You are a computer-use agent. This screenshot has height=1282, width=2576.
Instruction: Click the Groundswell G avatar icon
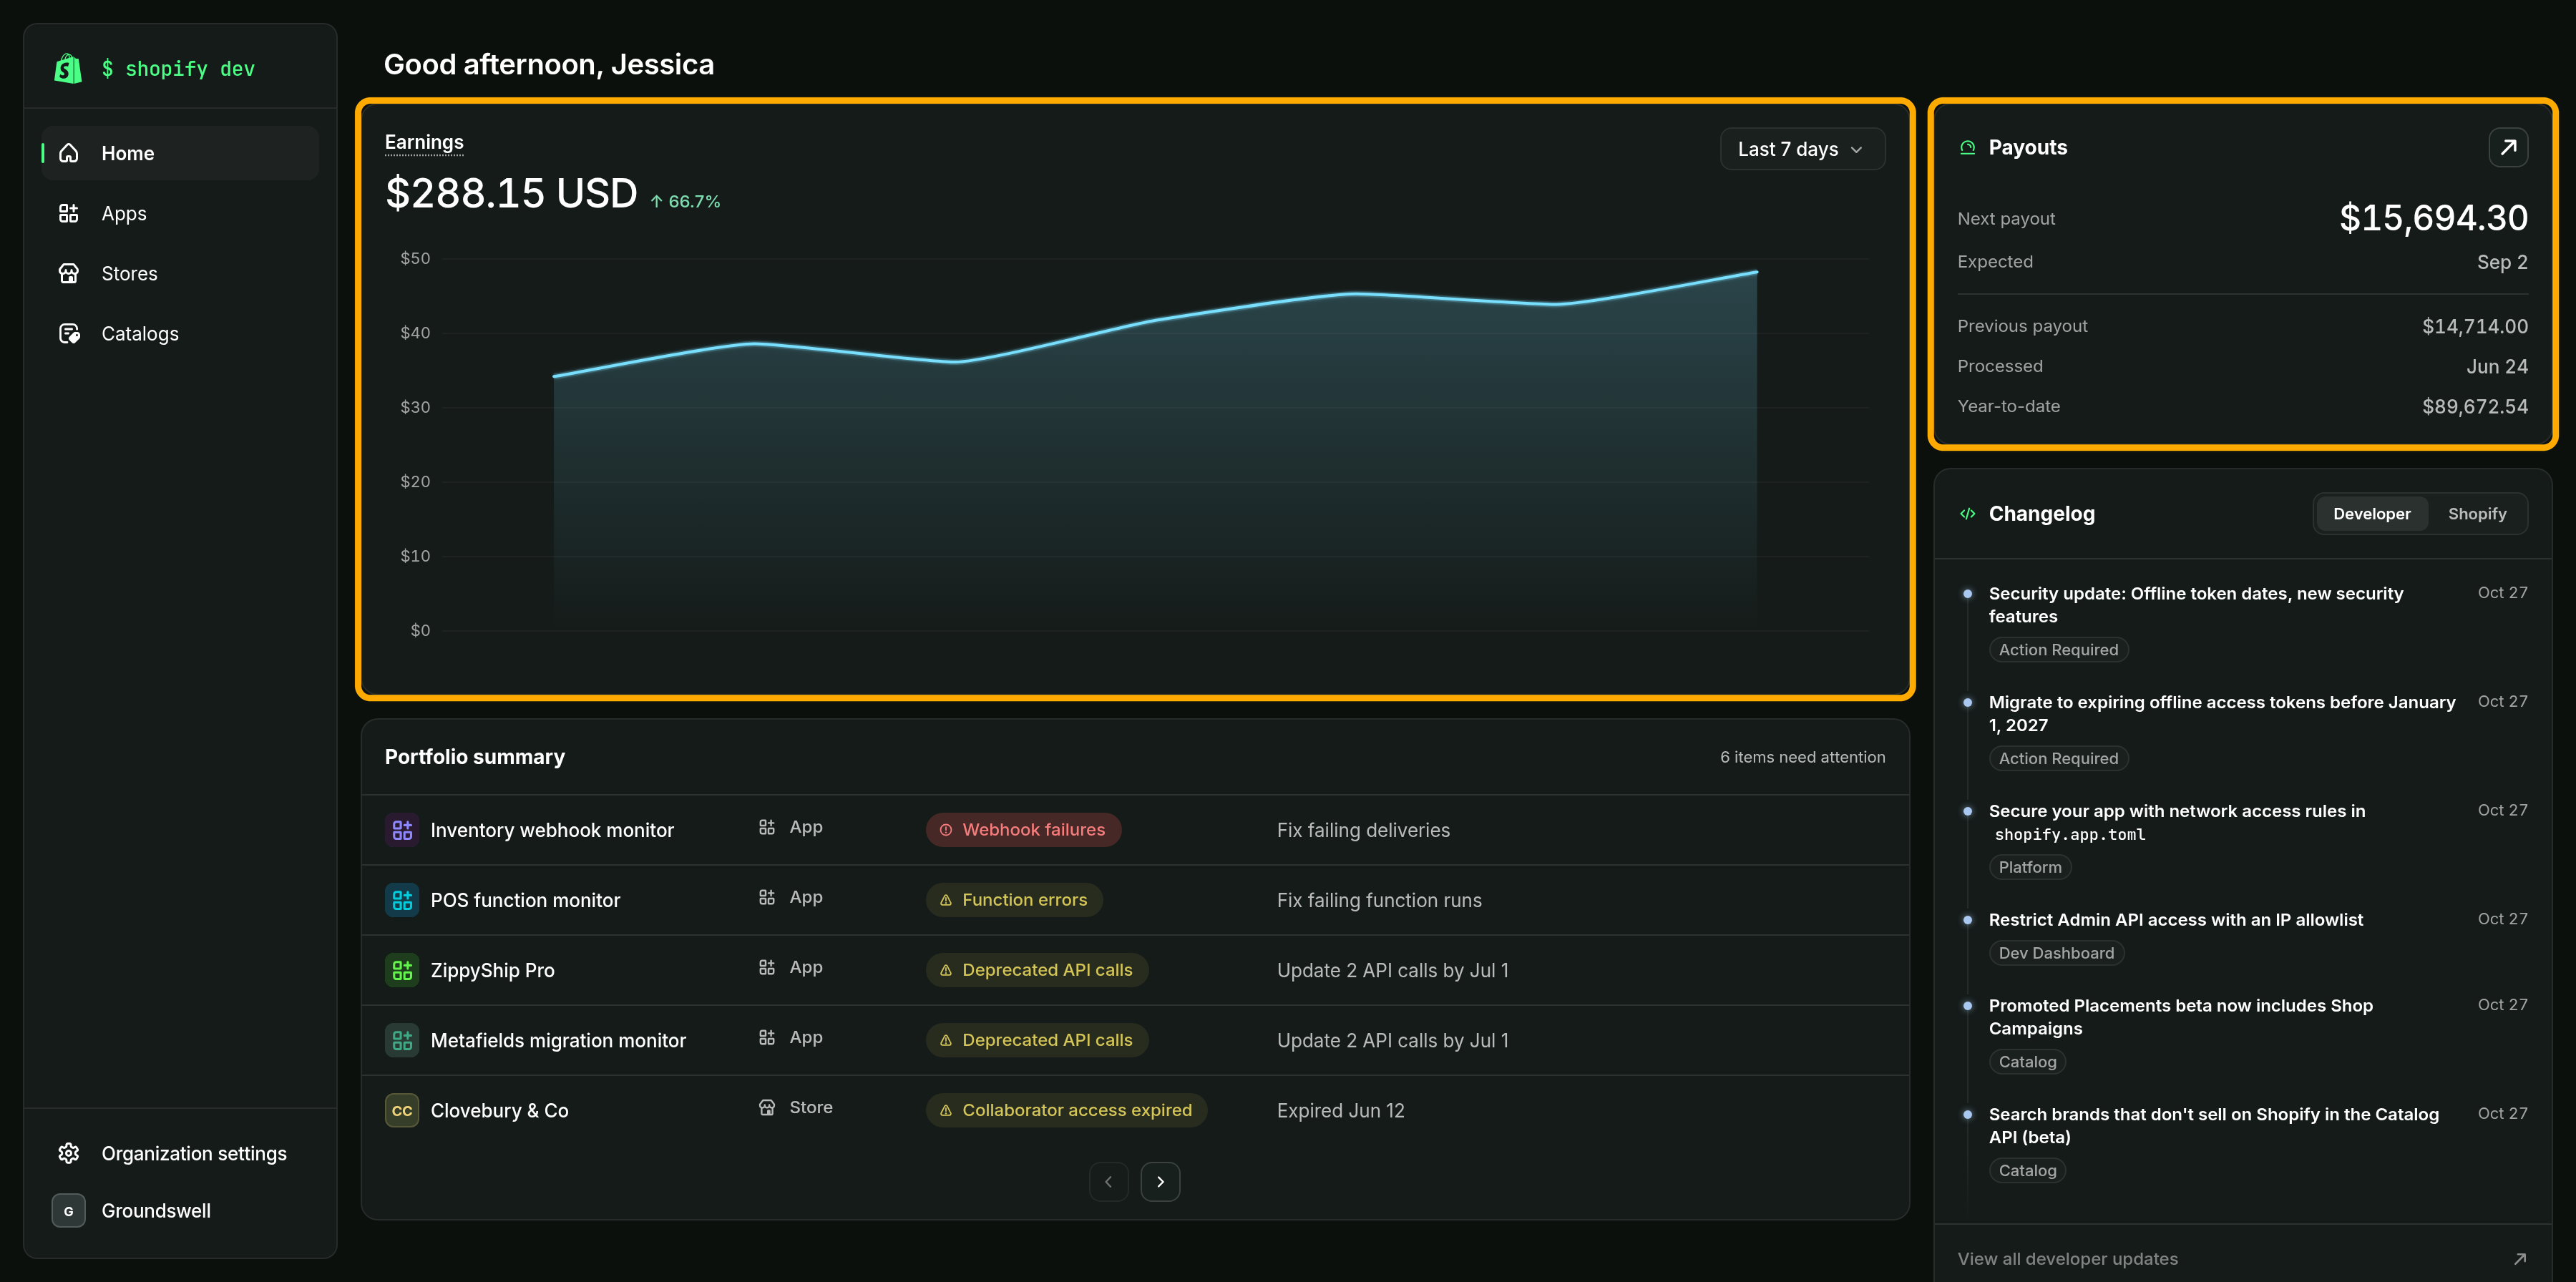click(68, 1210)
